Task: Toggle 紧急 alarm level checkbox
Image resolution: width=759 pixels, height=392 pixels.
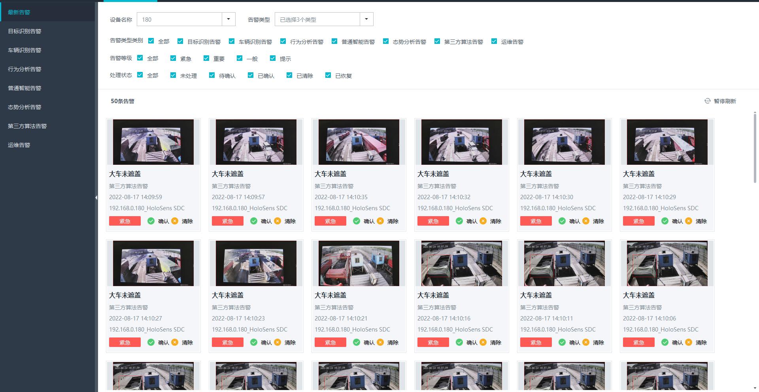Action: pos(173,58)
